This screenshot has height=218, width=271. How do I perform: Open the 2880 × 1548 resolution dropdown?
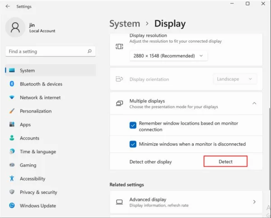(x=168, y=56)
